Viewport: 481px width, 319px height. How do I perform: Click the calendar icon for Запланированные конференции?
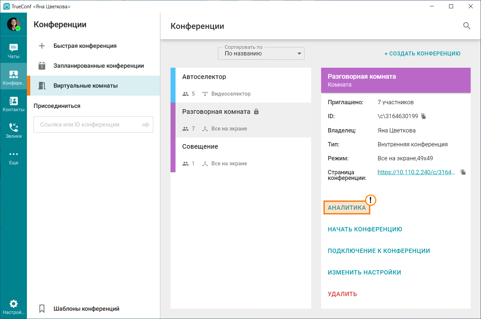(x=42, y=66)
